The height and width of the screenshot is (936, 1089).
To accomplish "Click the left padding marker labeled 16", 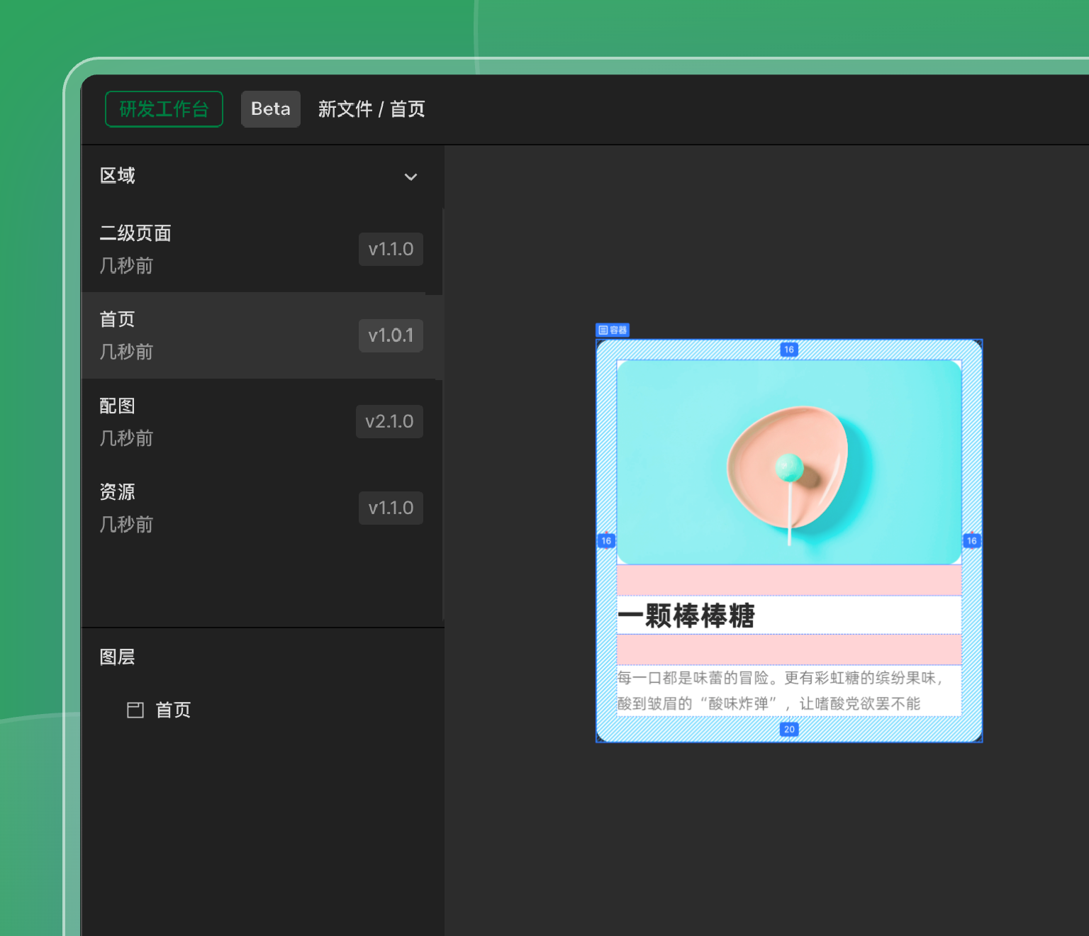I will point(606,541).
